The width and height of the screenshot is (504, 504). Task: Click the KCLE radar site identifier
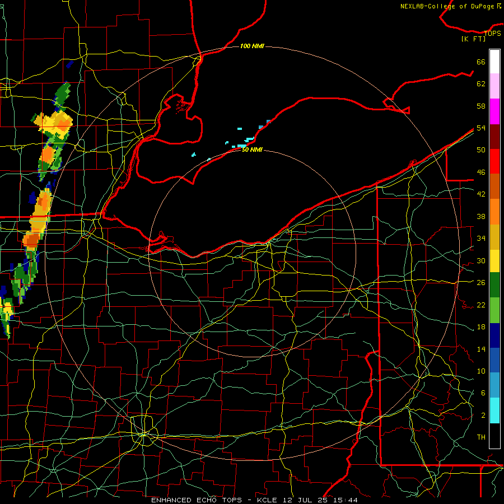[267, 500]
